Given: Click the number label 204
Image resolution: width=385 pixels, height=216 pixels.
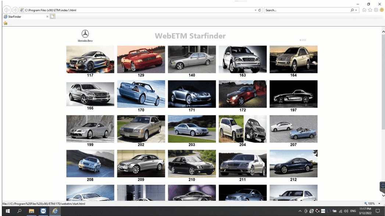Looking at the screenshot, I should (x=243, y=145).
